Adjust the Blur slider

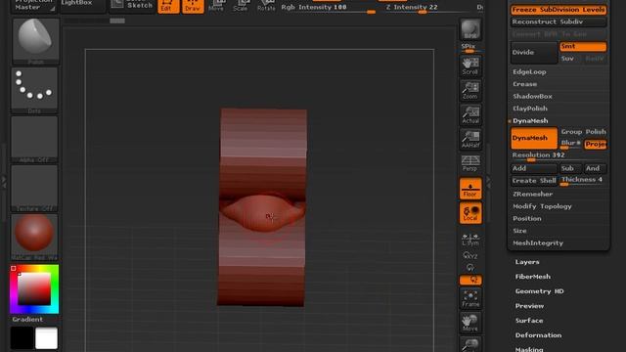571,144
